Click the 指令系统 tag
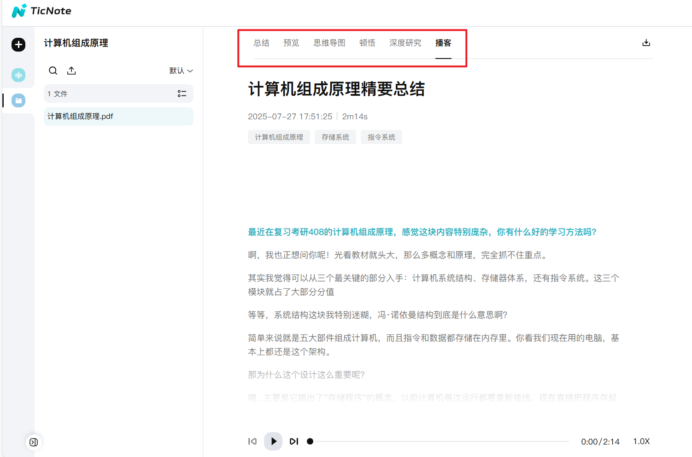The height and width of the screenshot is (457, 692). pos(381,137)
